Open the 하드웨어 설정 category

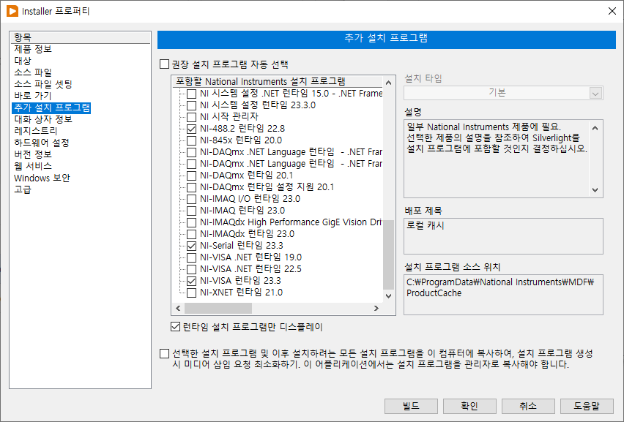tap(42, 143)
